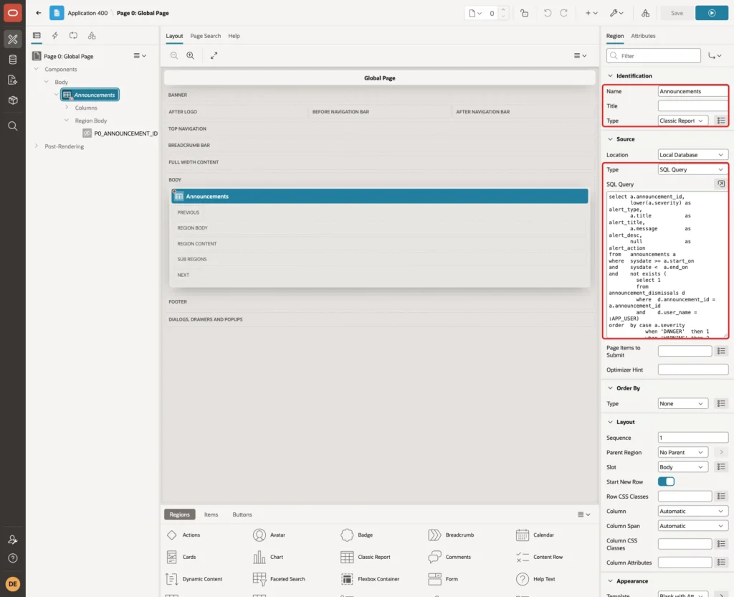Collapse the Source section
The width and height of the screenshot is (734, 597).
610,139
